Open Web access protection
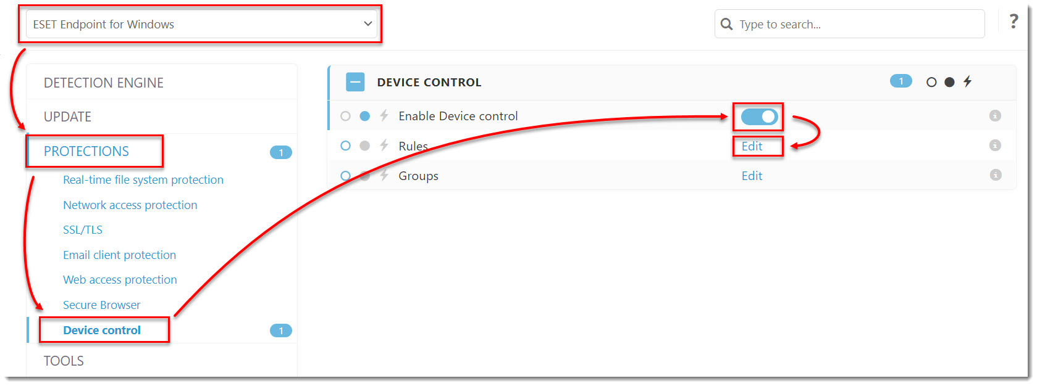The height and width of the screenshot is (386, 1037). (120, 279)
